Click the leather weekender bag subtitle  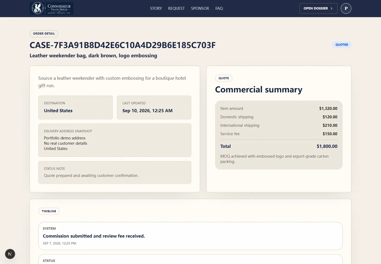click(x=93, y=56)
